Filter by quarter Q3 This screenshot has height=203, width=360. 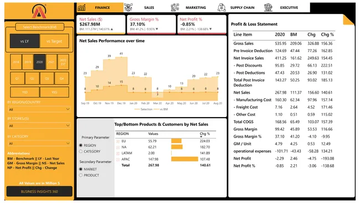click(x=47, y=78)
